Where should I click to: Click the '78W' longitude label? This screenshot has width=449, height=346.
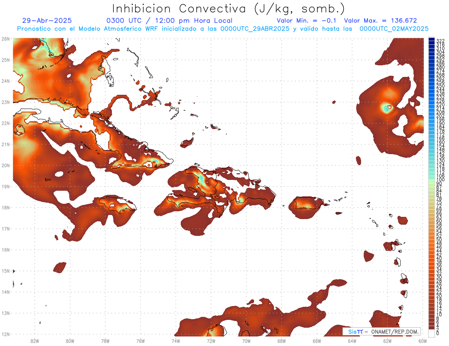tap(105, 341)
